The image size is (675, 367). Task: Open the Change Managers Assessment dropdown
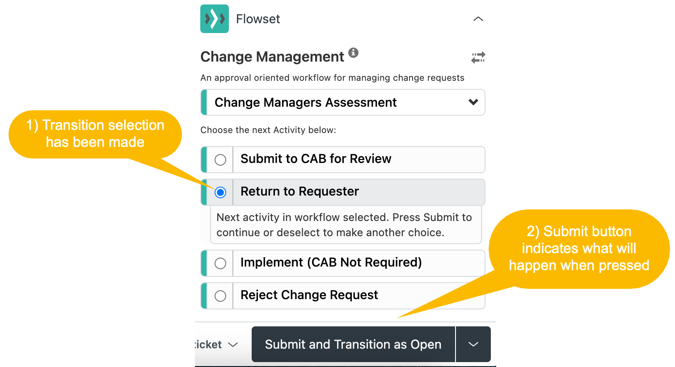tap(343, 102)
